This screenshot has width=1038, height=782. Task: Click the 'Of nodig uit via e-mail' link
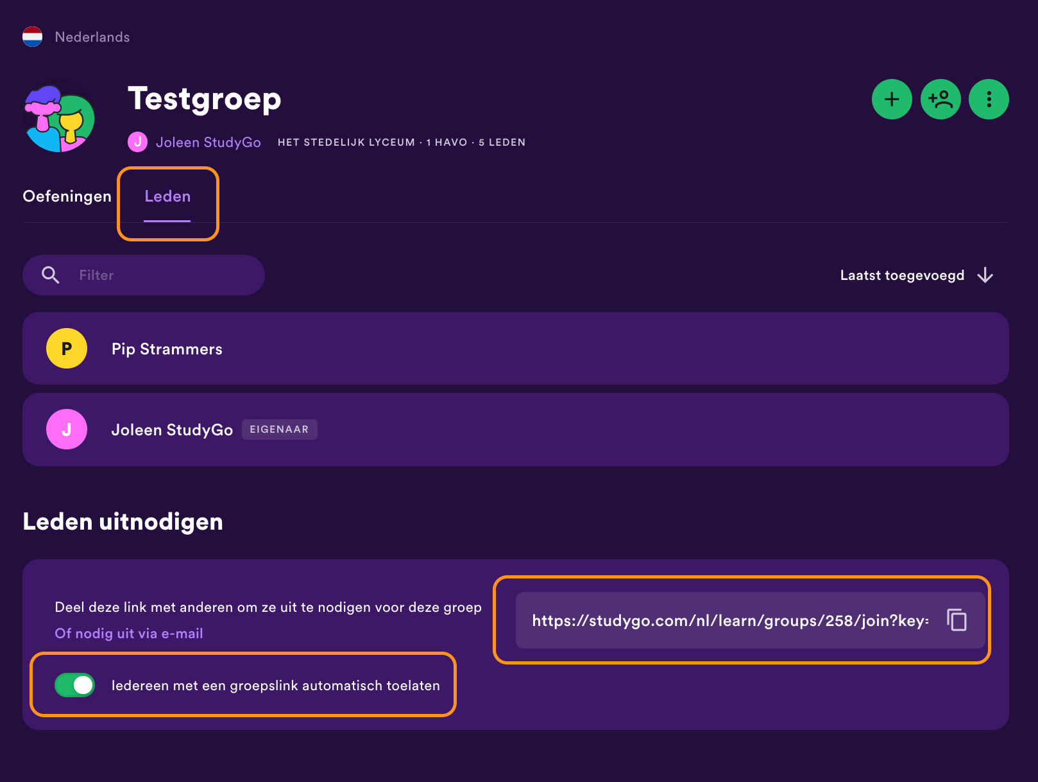coord(129,634)
